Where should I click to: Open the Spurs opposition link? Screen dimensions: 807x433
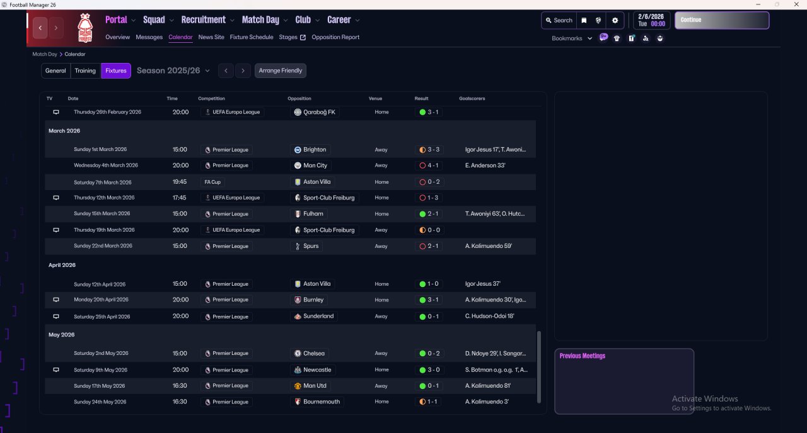pyautogui.click(x=306, y=246)
